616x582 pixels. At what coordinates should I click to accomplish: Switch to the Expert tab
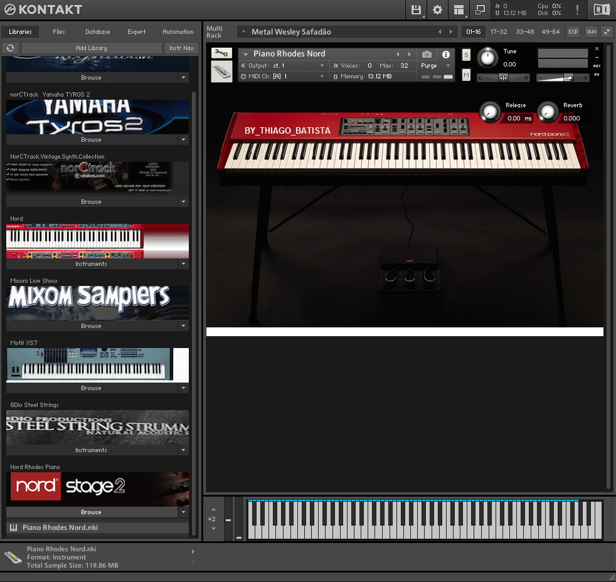coord(136,32)
